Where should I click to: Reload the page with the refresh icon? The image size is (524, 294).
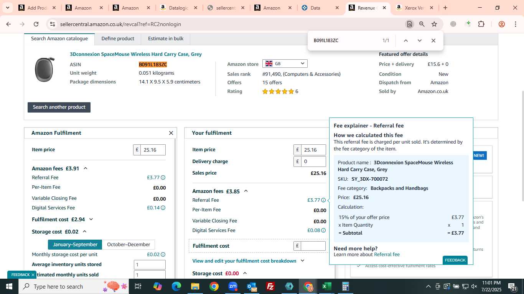36,24
